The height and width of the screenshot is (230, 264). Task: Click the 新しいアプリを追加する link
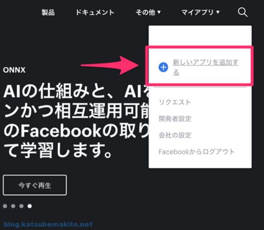click(x=205, y=68)
